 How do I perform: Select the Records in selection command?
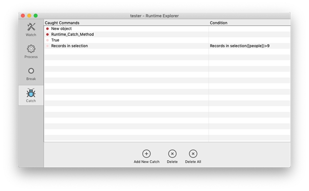coord(69,46)
